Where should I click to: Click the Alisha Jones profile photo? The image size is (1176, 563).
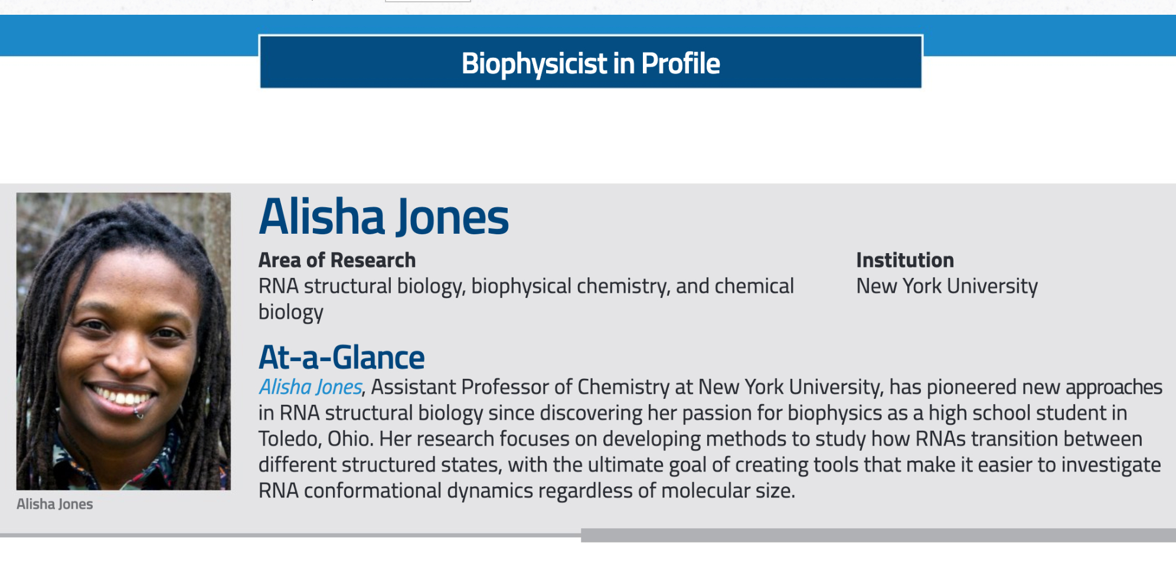[123, 341]
